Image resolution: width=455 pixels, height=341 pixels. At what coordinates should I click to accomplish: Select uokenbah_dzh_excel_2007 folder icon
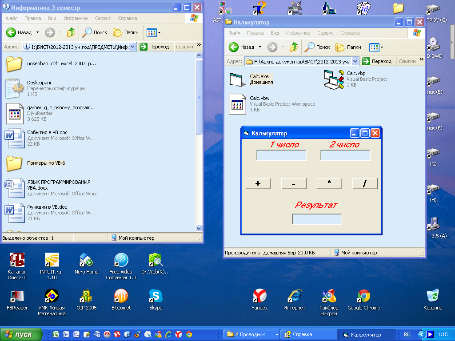14,63
